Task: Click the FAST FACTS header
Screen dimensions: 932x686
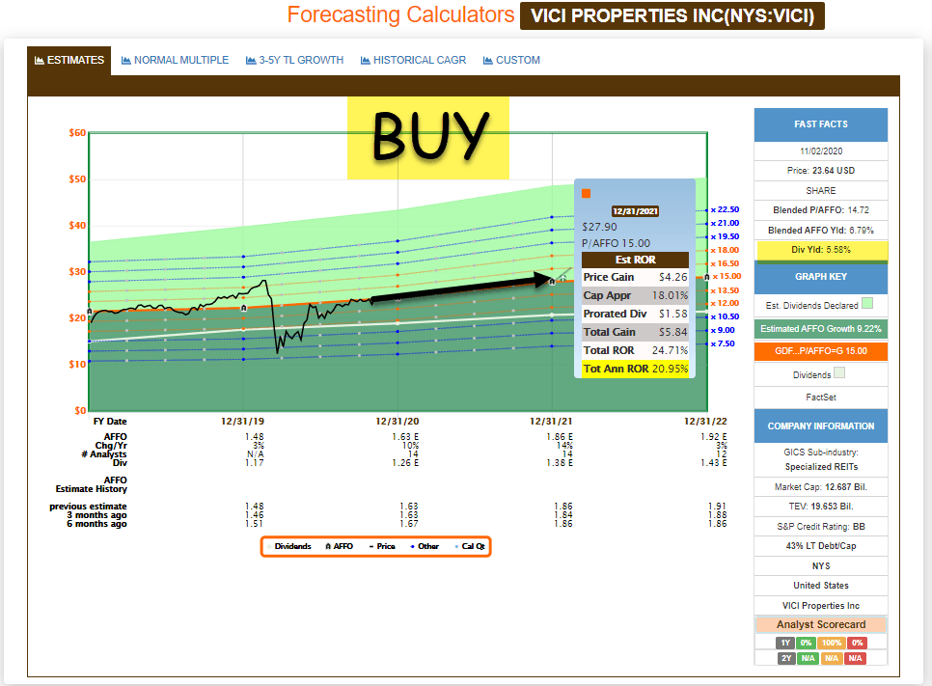Action: pos(821,124)
